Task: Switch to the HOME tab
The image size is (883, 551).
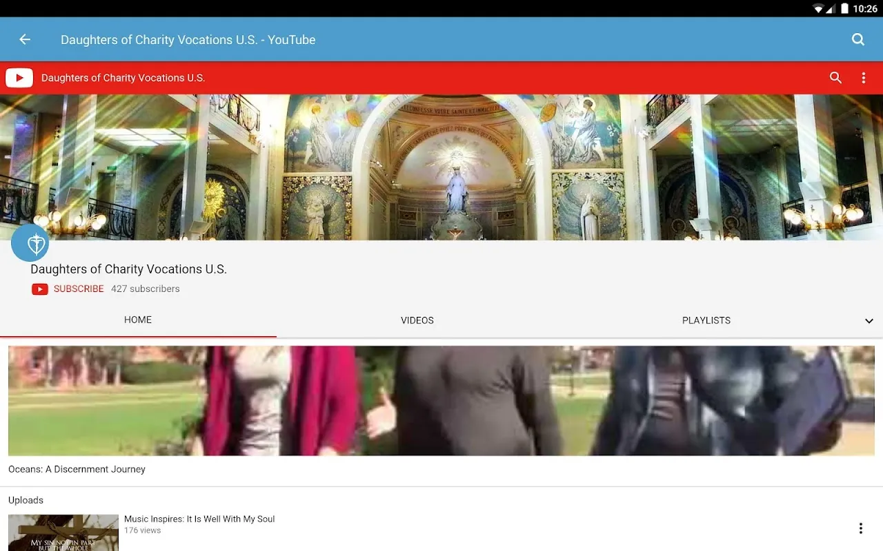Action: (138, 320)
